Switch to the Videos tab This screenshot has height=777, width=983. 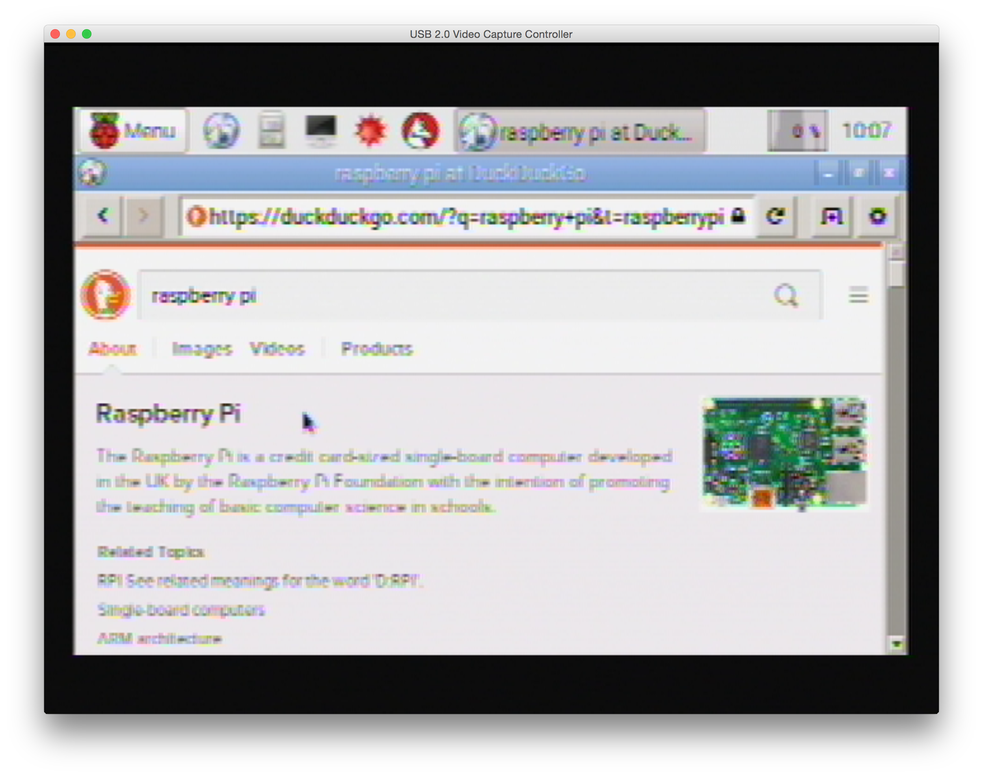(277, 349)
